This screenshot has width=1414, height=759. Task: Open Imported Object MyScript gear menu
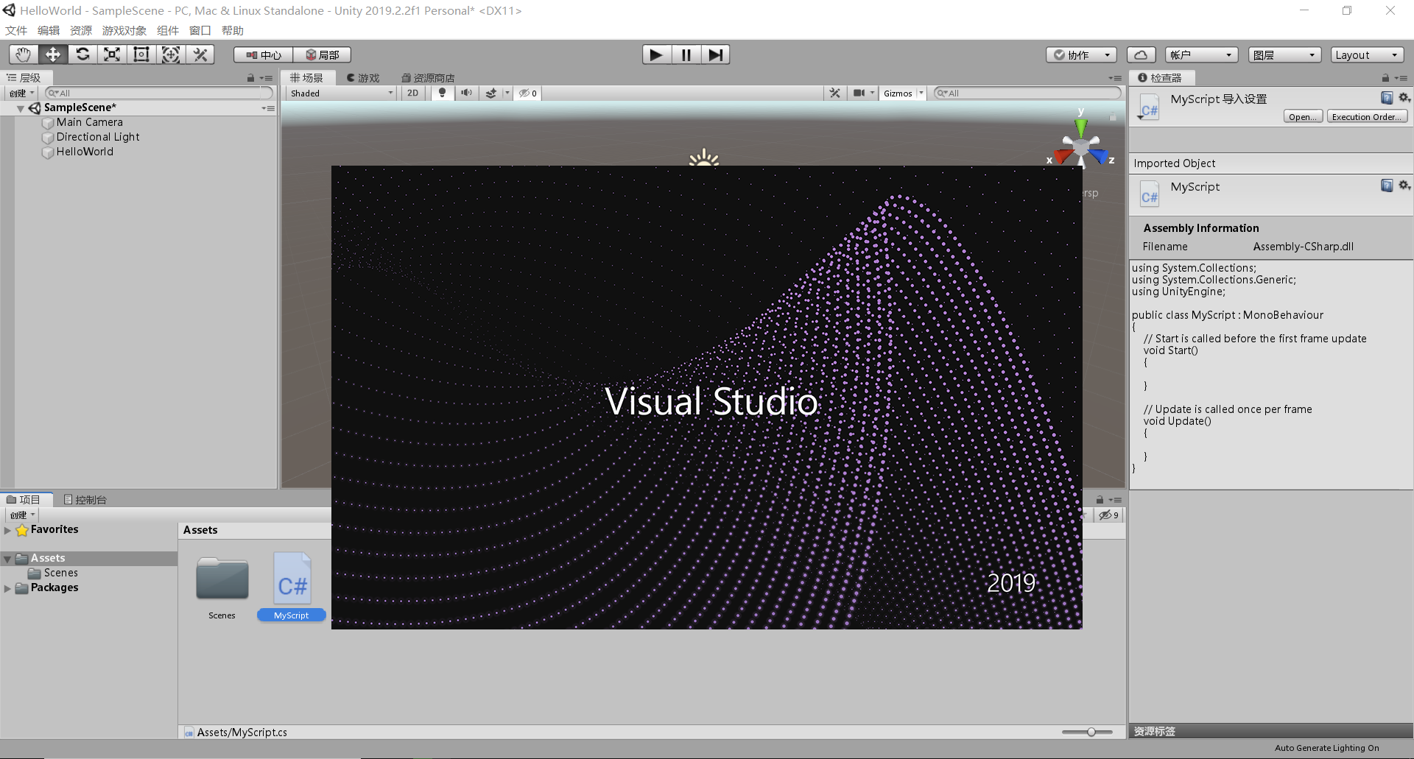coord(1404,186)
